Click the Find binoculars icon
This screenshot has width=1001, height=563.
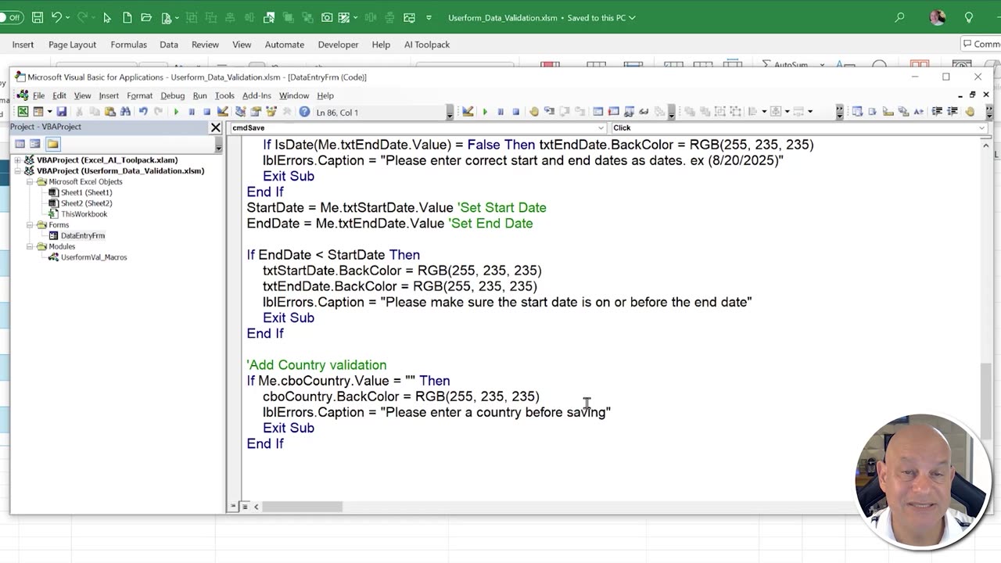125,112
